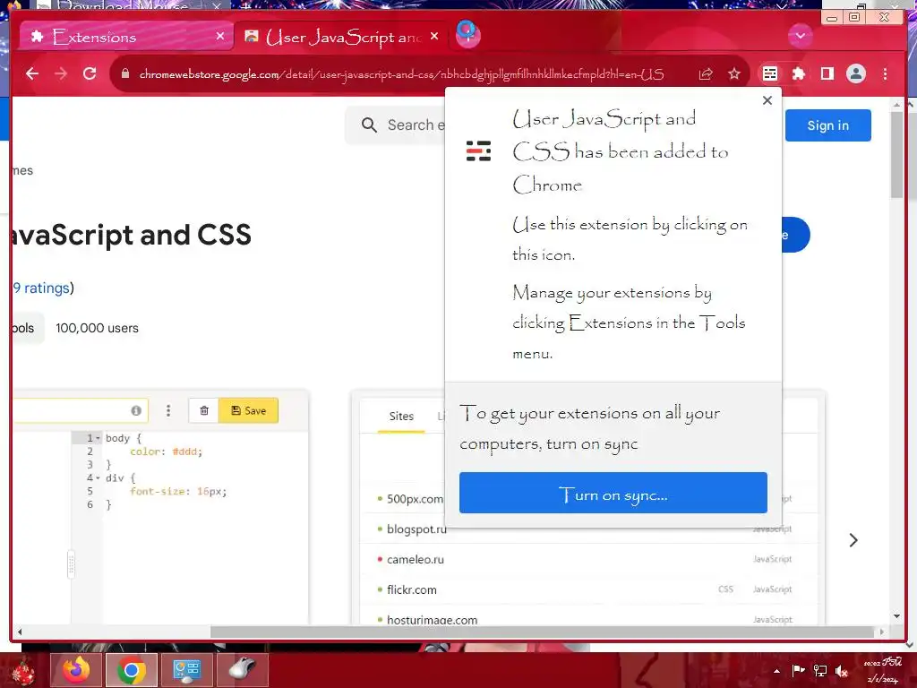This screenshot has height=688, width=917.
Task: Click the Save button in the screenshot
Action: (x=249, y=410)
